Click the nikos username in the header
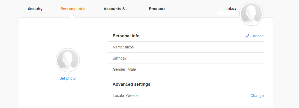The height and width of the screenshot is (108, 299). pyautogui.click(x=231, y=8)
